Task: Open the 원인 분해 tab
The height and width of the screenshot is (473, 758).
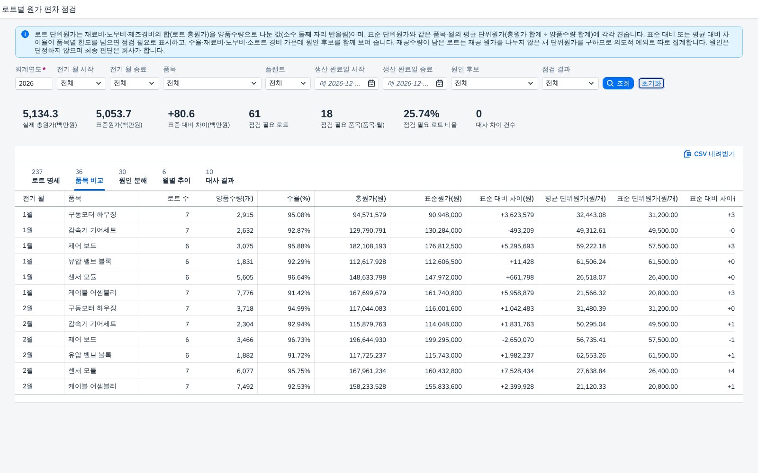Action: pos(133,176)
